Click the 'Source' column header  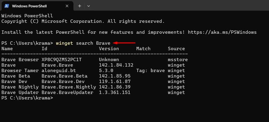click(x=176, y=49)
